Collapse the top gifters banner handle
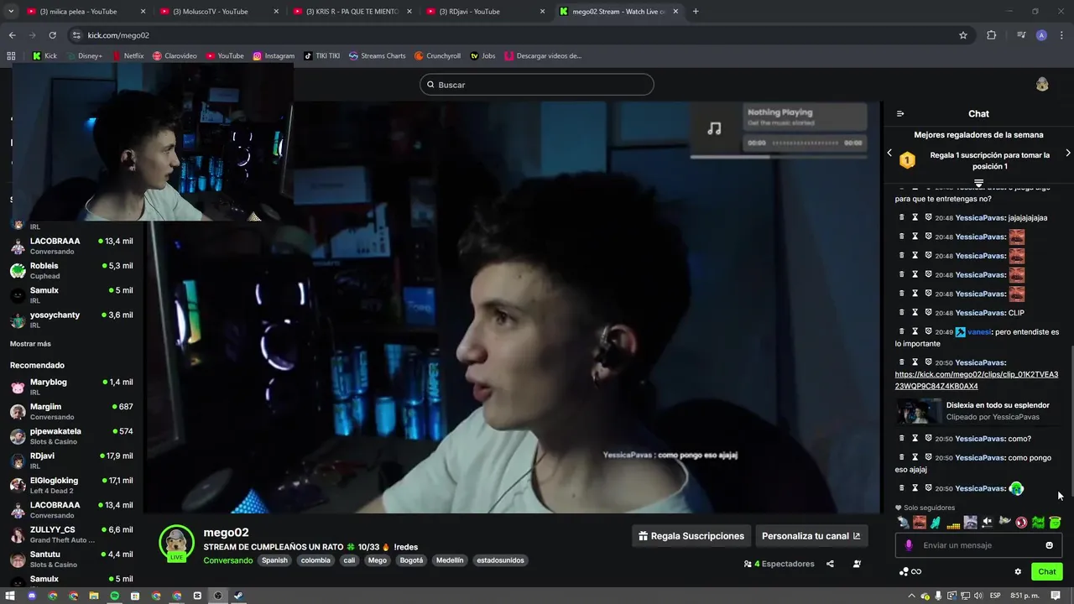 point(978,183)
